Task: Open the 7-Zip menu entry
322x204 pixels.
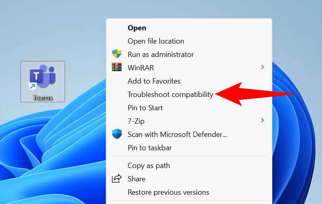Action: coord(136,121)
